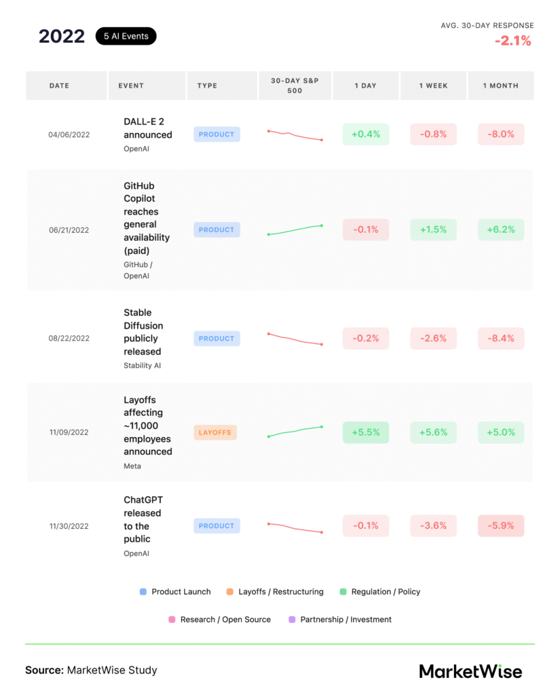Image resolution: width=560 pixels, height=695 pixels.
Task: Click the +5.5% one-day value badge
Action: [x=366, y=432]
